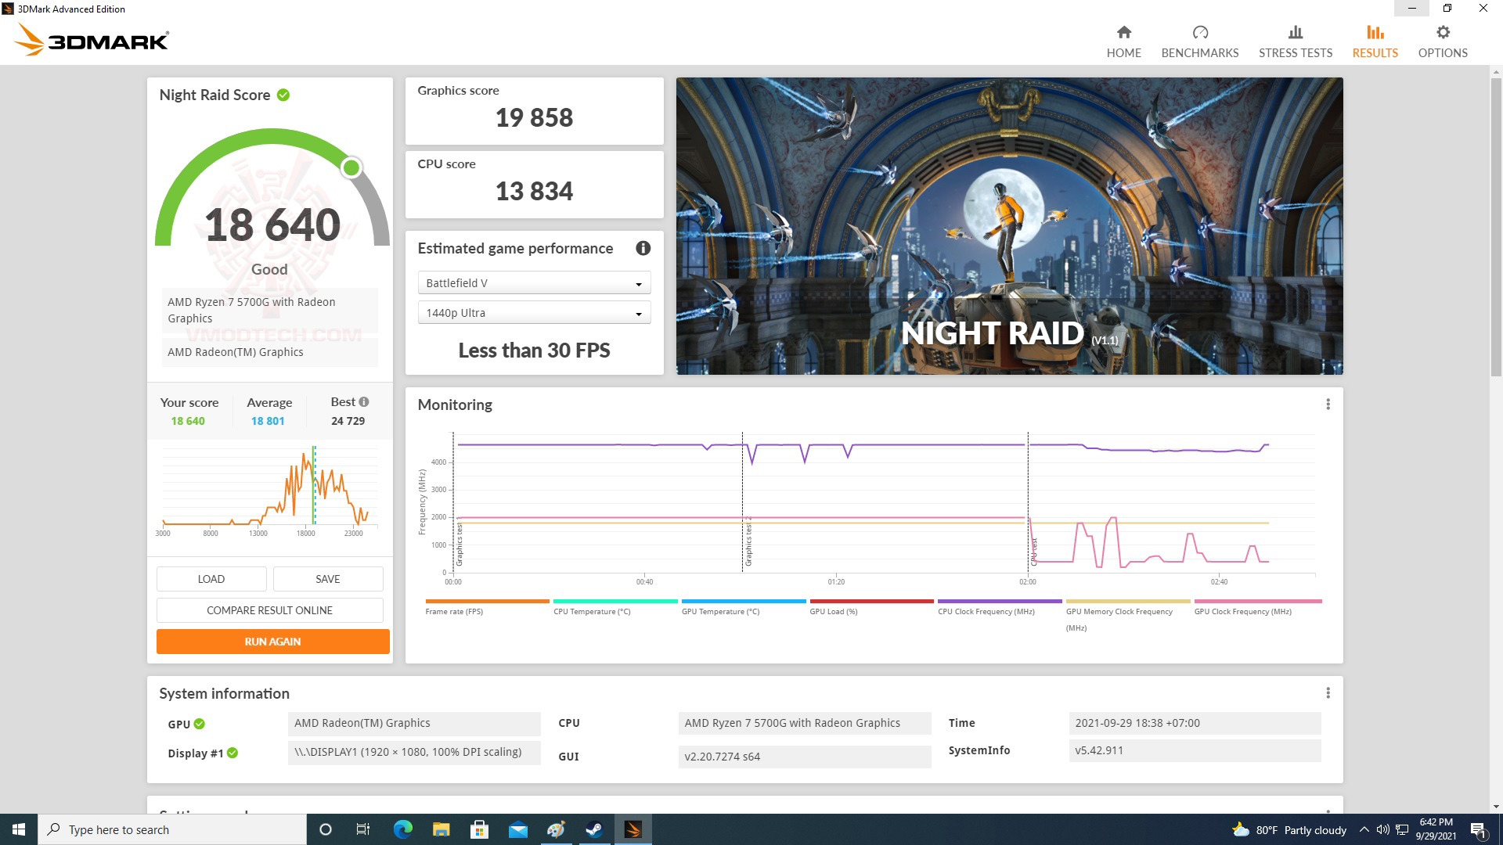
Task: Go to Stress Tests chart icon
Action: point(1295,32)
